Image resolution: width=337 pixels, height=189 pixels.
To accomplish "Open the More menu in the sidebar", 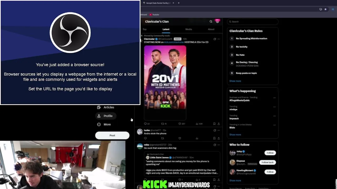I will coord(104,124).
